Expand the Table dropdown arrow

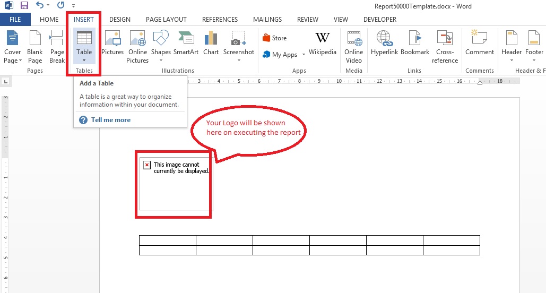(84, 61)
